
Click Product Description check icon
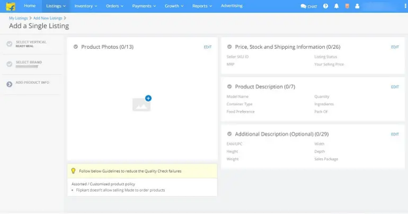point(229,86)
